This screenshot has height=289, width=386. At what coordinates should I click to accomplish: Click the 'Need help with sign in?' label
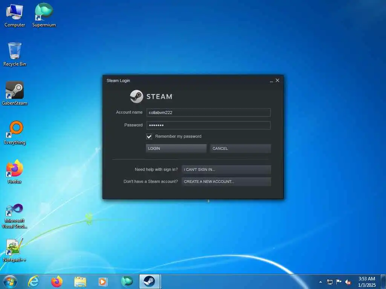click(x=156, y=169)
